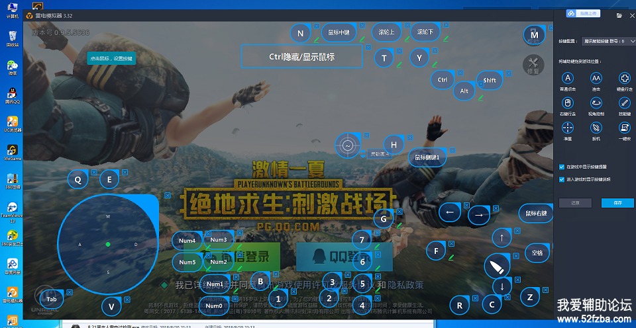Remove the Q key via its x
This screenshot has width=636, height=328.
(94, 172)
